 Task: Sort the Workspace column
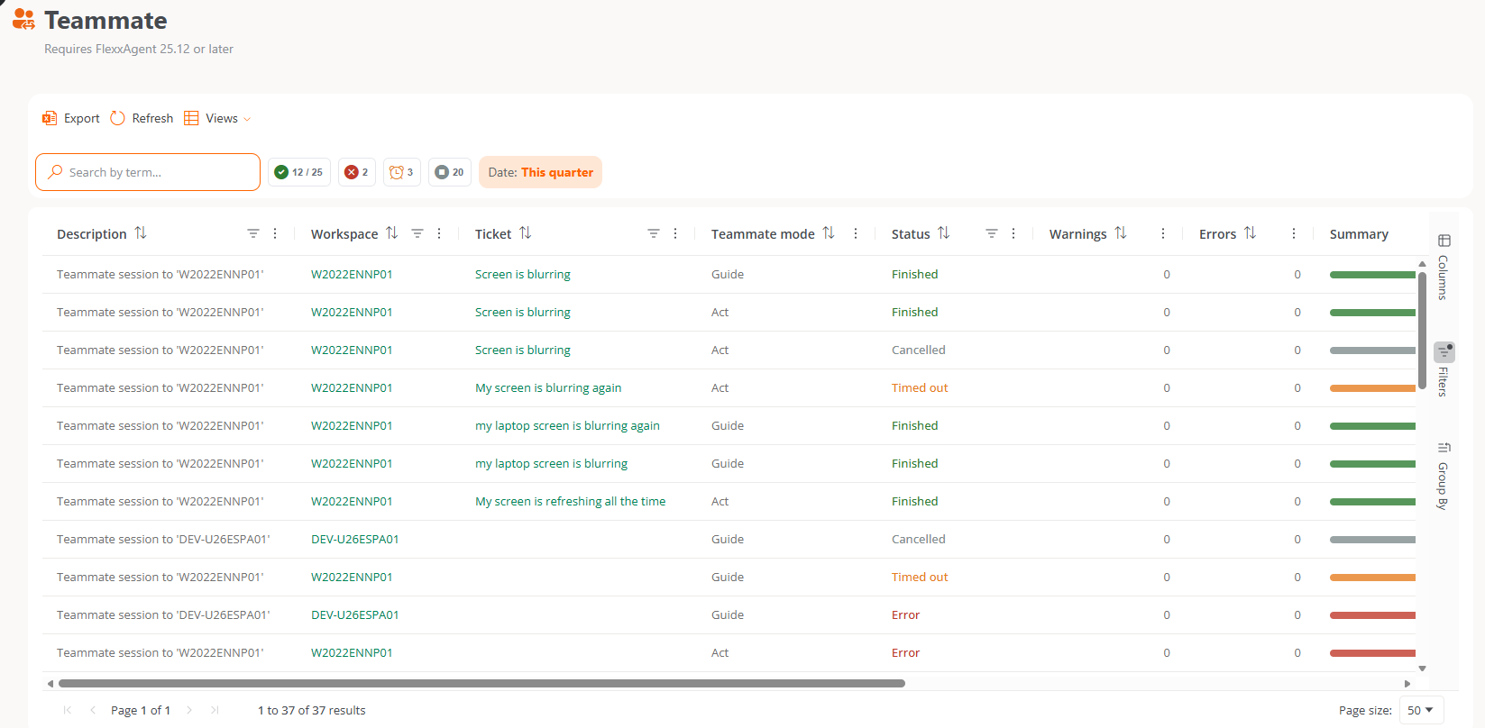(x=392, y=233)
